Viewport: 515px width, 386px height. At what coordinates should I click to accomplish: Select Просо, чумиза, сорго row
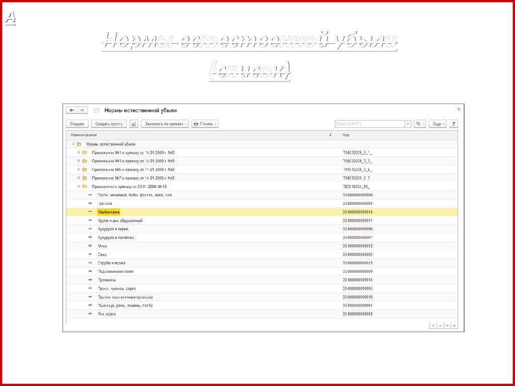point(262,288)
